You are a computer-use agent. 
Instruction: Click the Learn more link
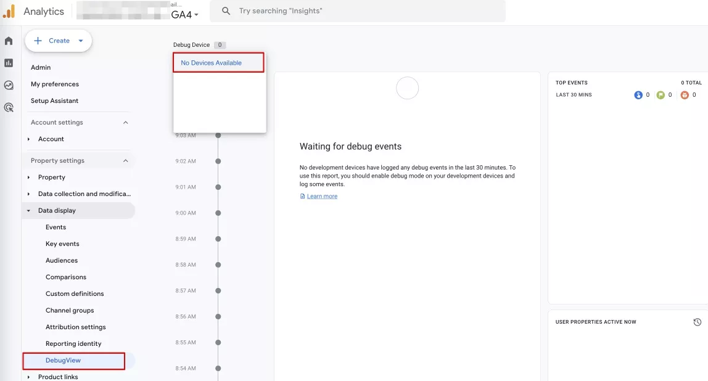(322, 197)
